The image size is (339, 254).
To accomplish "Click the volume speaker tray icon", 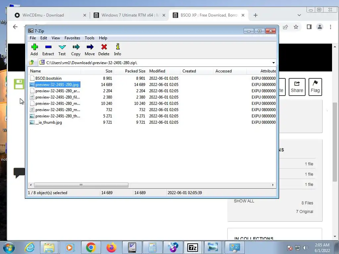I will click(306, 248).
